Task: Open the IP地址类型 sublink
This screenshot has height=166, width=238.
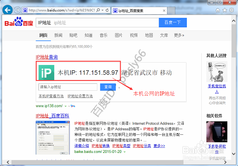Action: click(121, 146)
